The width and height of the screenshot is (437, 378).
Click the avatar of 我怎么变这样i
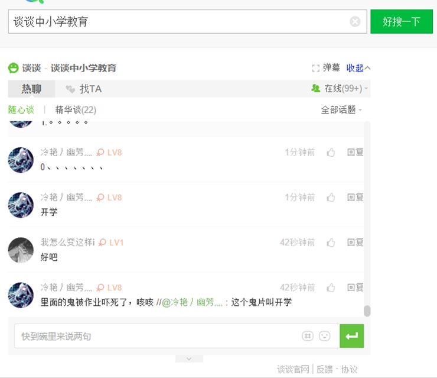tap(21, 250)
